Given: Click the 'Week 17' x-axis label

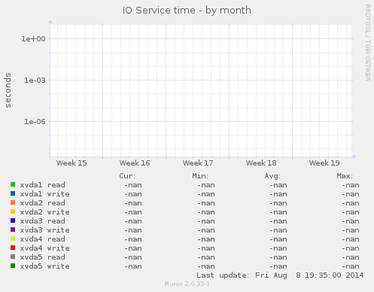Looking at the screenshot, I should click(198, 163).
